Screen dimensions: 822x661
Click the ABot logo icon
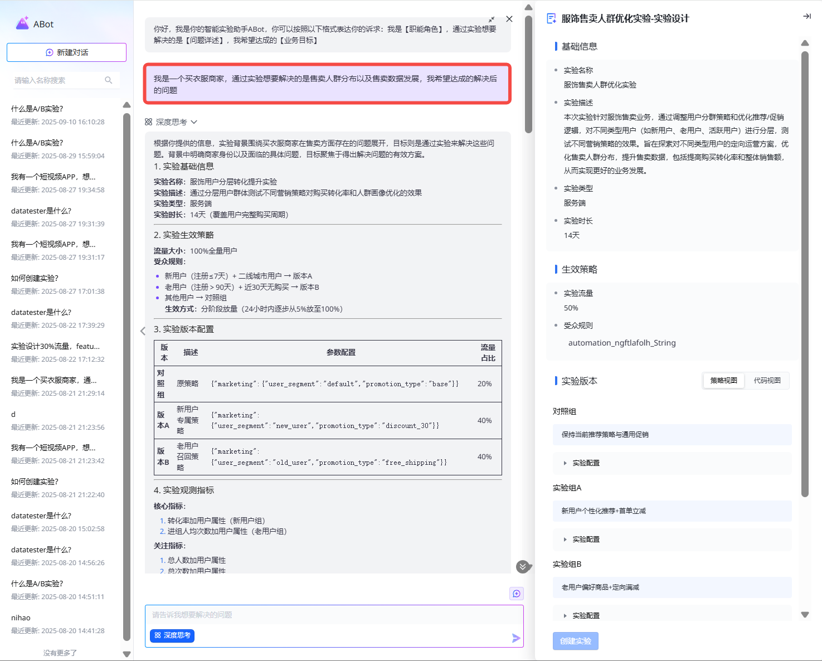pos(22,23)
